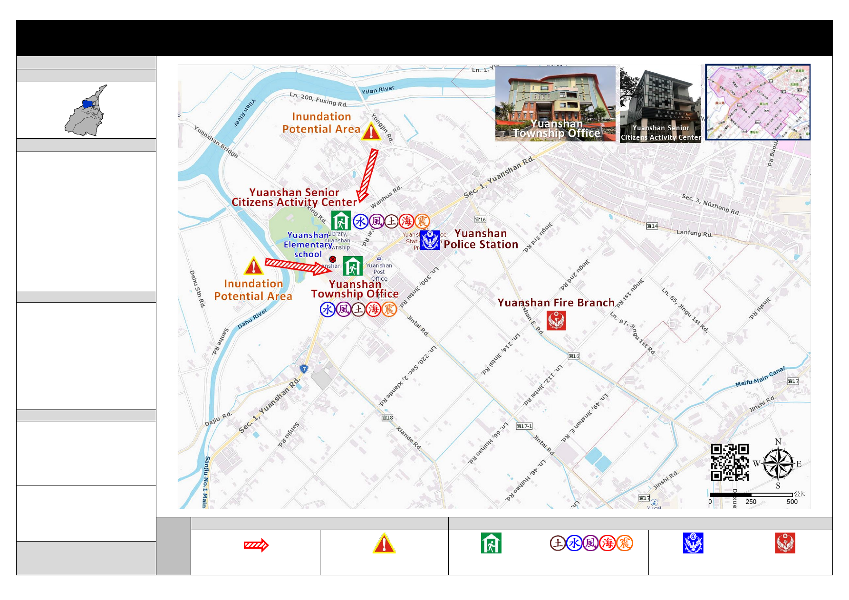Screen dimensions: 849x600
Task: Click the red 'Yuanshan Township Office' map label
Action: click(x=355, y=289)
